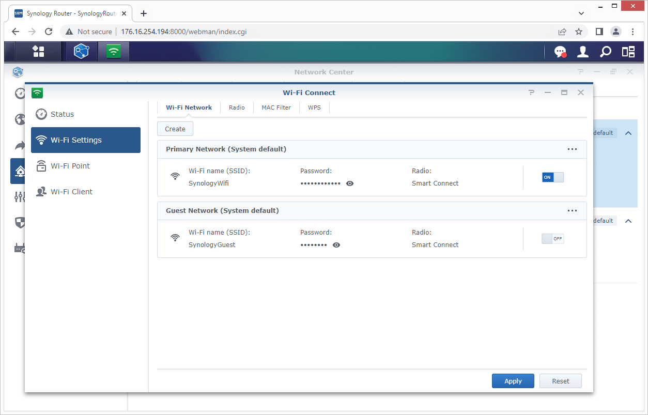The image size is (648, 415).
Task: Create a new Wi-Fi network
Action: pos(175,129)
